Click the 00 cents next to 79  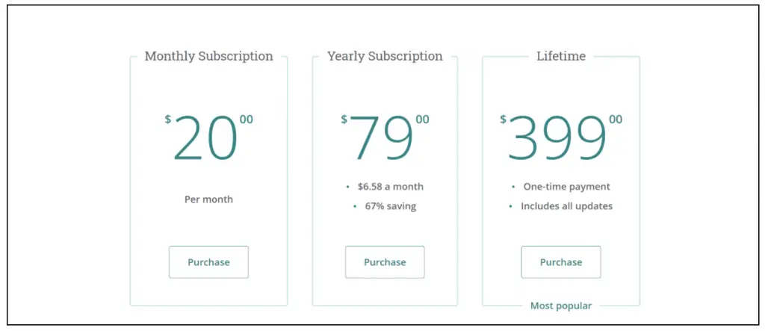pyautogui.click(x=423, y=119)
